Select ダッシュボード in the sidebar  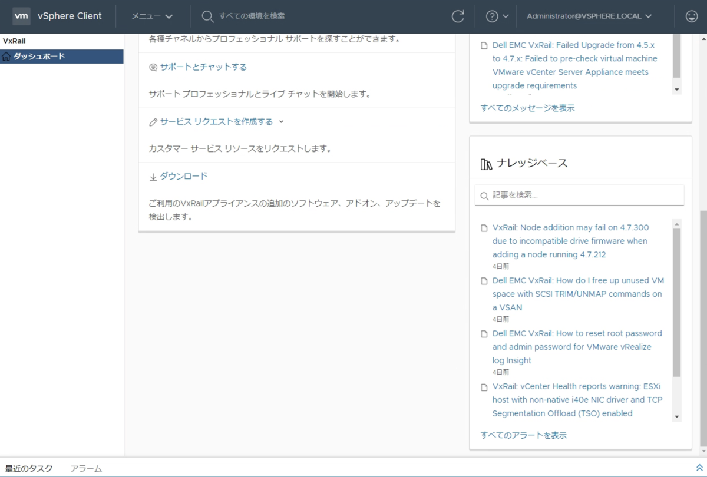pyautogui.click(x=62, y=57)
